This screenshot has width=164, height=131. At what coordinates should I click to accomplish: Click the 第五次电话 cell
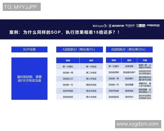(91, 91)
